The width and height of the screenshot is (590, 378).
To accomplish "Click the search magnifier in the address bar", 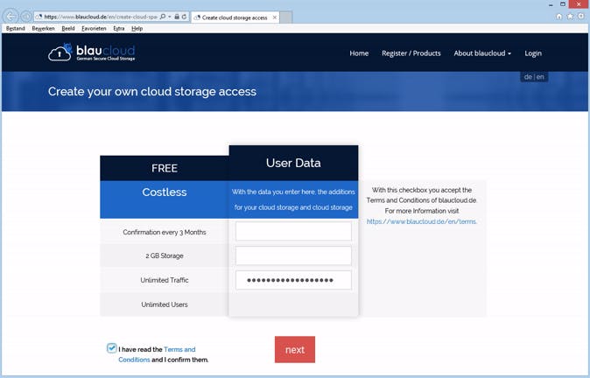I will click(x=163, y=17).
